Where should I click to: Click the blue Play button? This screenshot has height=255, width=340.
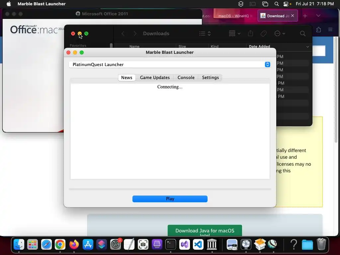point(170,199)
